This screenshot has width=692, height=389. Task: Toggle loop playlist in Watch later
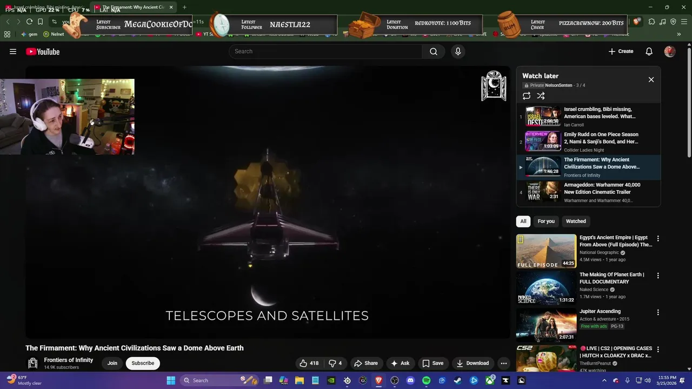(x=527, y=96)
